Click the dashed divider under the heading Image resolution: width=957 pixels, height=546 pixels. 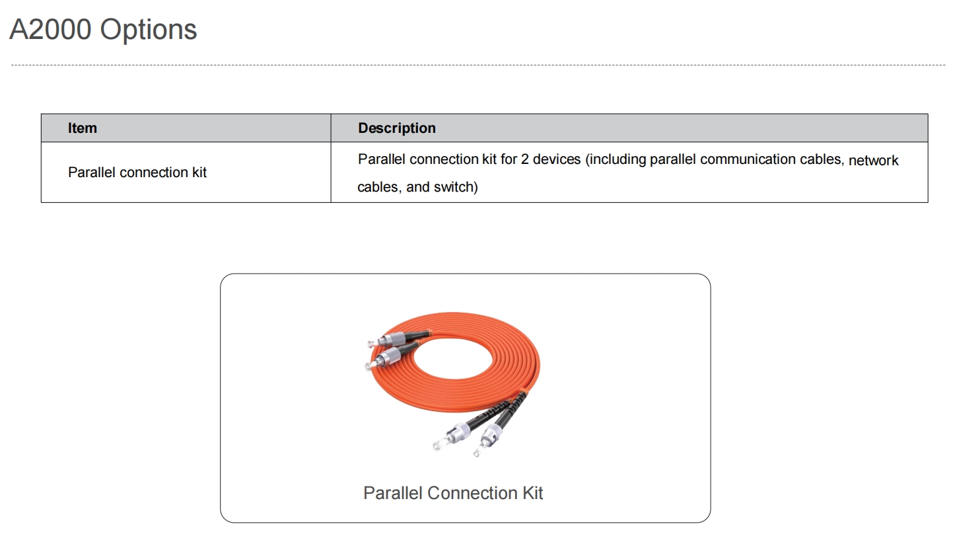point(478,65)
